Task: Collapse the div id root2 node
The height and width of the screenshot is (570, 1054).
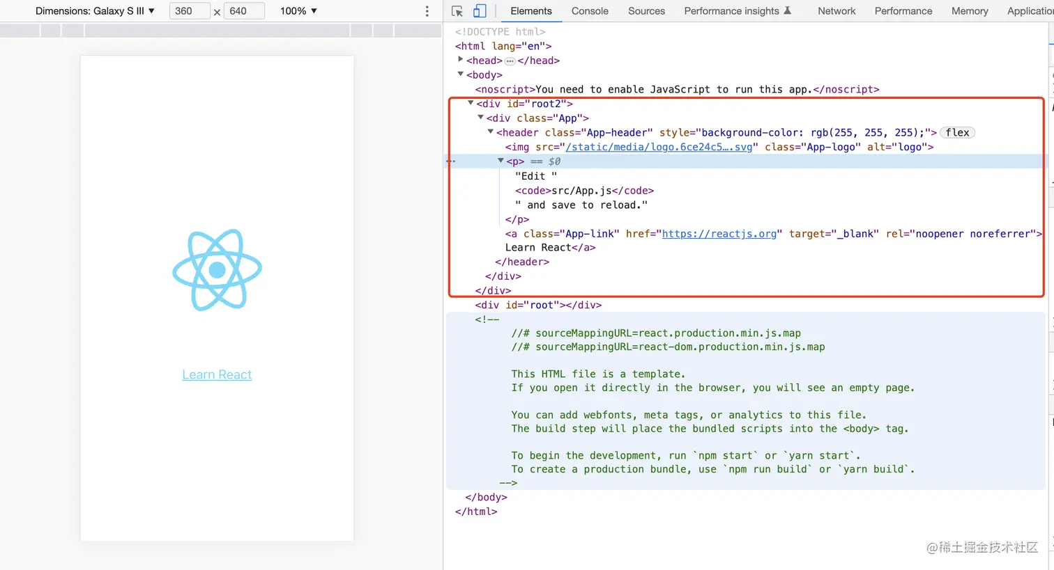Action: [x=471, y=103]
